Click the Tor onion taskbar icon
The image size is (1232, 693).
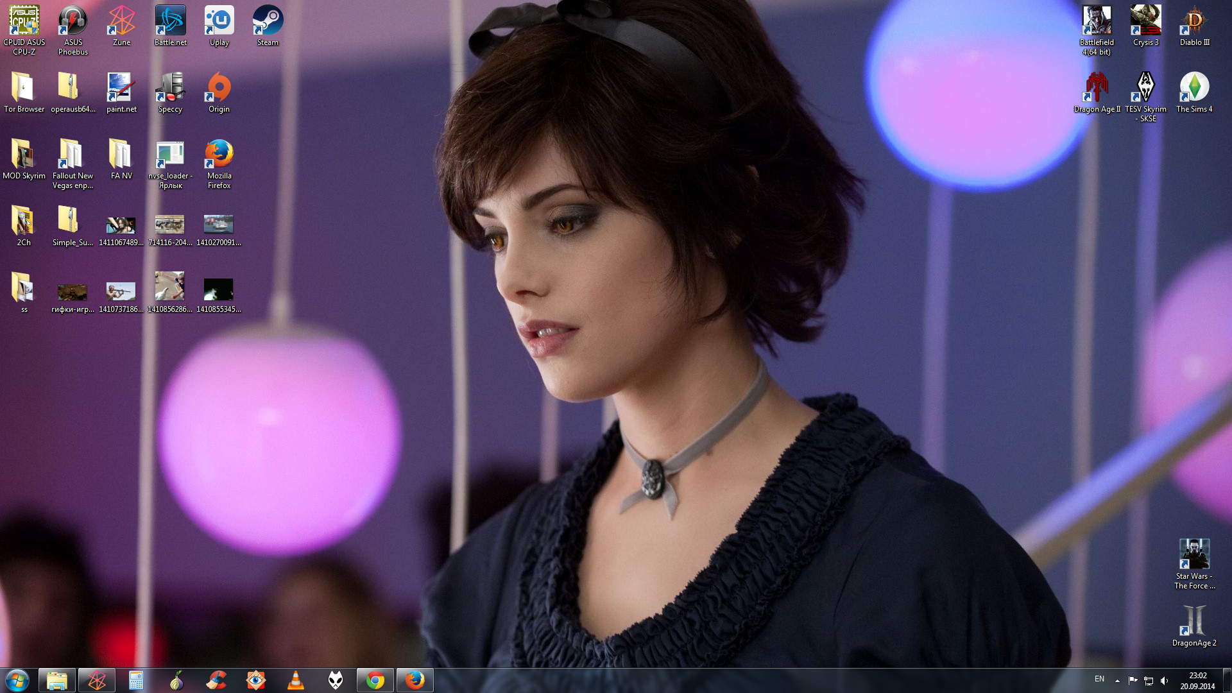176,680
